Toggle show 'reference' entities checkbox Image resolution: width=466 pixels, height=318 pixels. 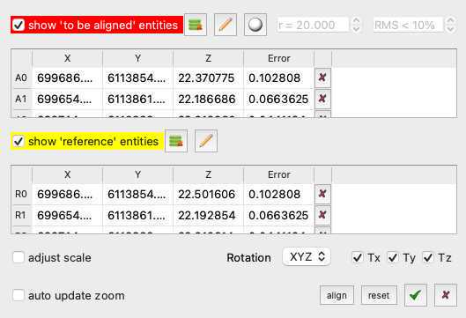click(18, 141)
